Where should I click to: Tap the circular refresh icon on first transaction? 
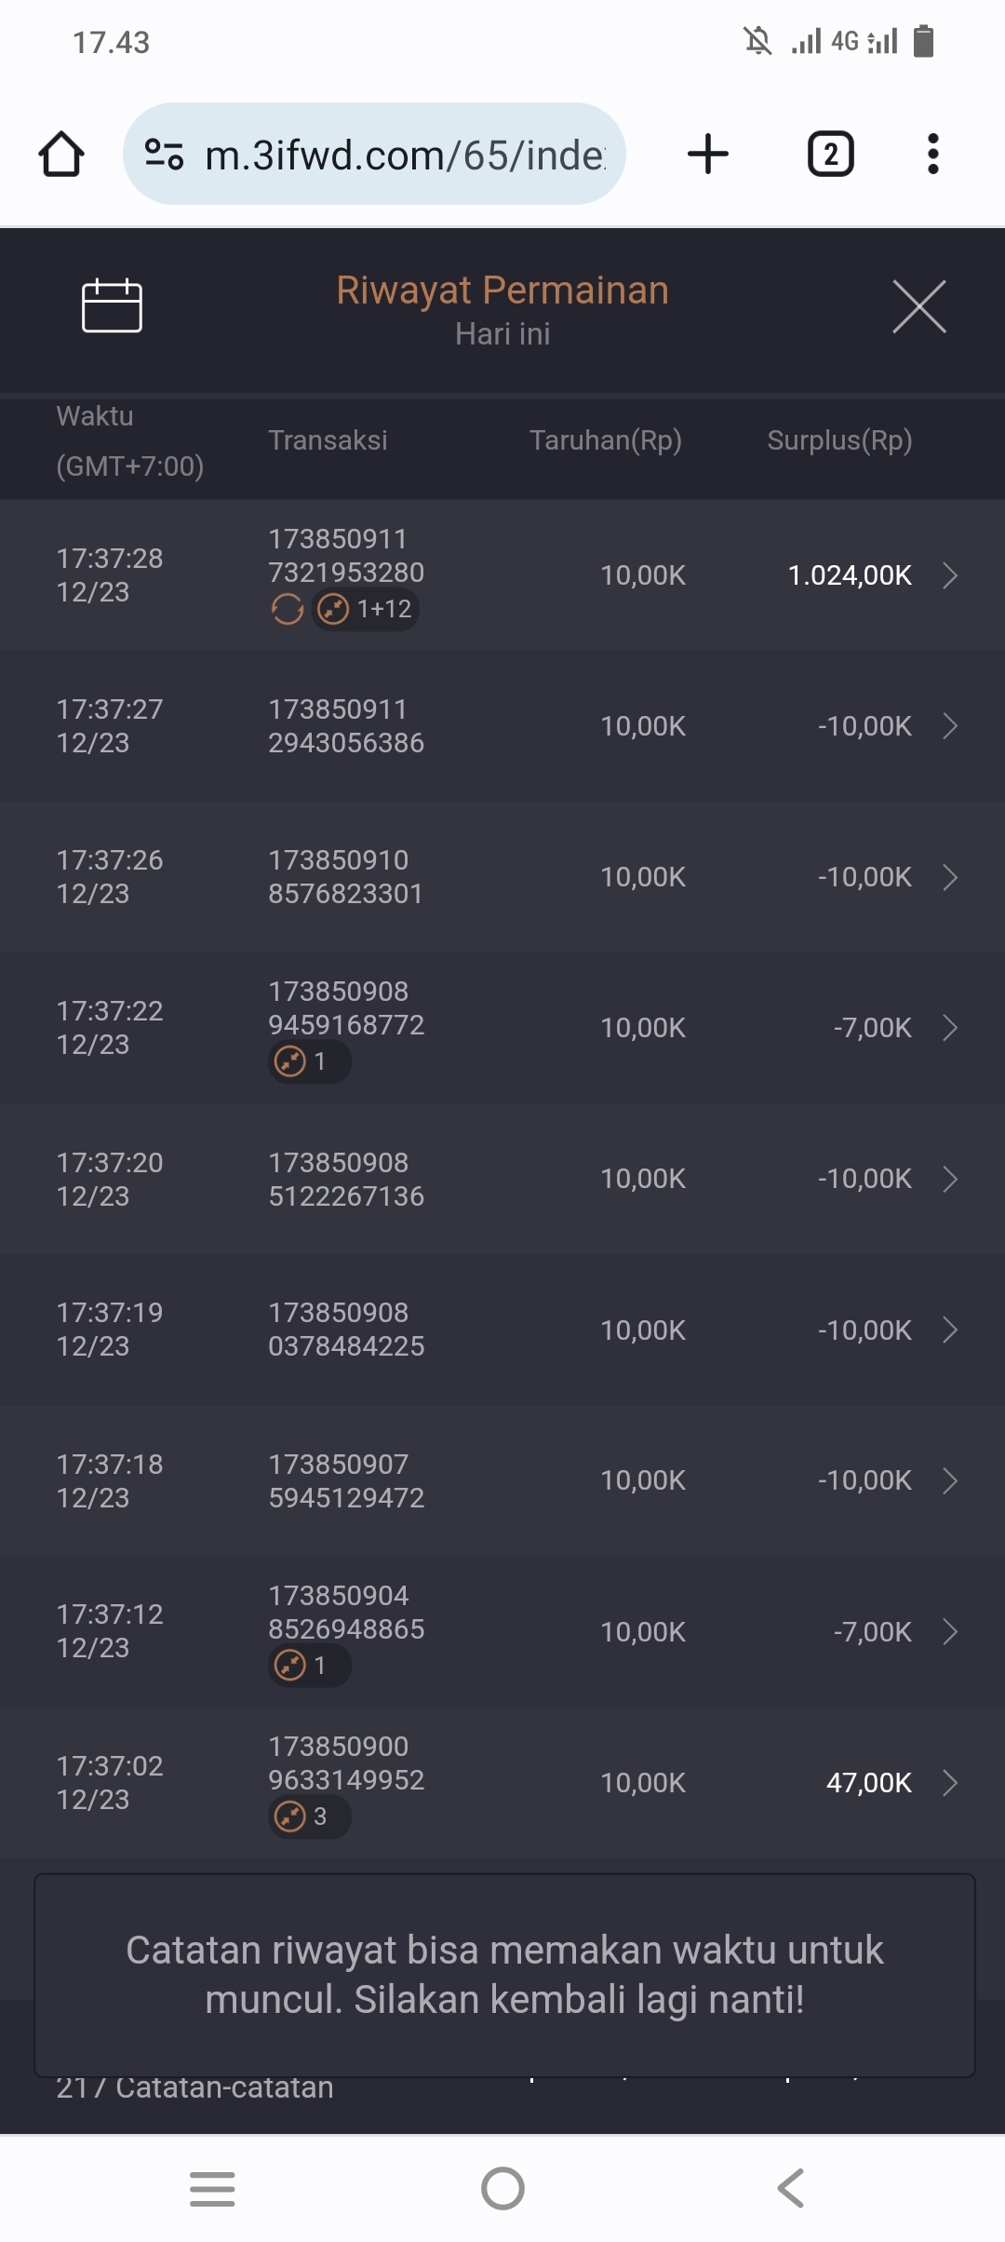pos(288,610)
